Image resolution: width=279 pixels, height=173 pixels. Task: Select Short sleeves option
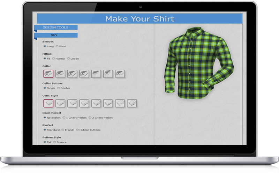point(57,46)
